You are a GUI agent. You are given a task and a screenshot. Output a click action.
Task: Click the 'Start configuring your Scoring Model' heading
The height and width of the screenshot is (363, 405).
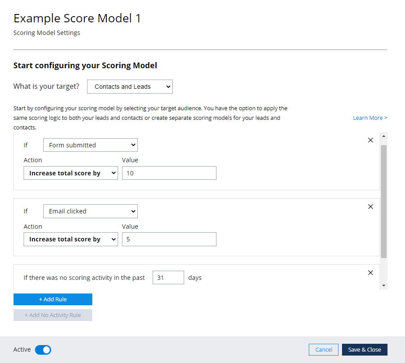click(x=85, y=65)
